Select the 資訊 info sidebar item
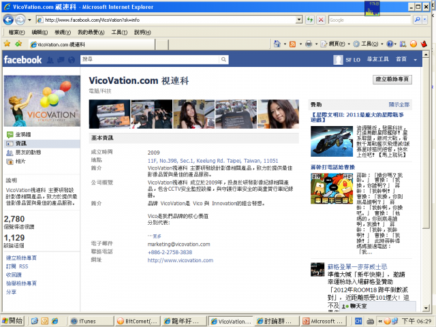436x327 pixels. [42, 144]
